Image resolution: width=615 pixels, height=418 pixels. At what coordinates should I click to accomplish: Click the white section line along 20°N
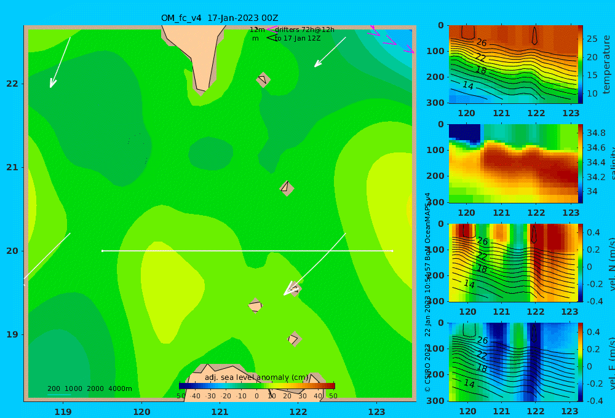click(x=247, y=251)
